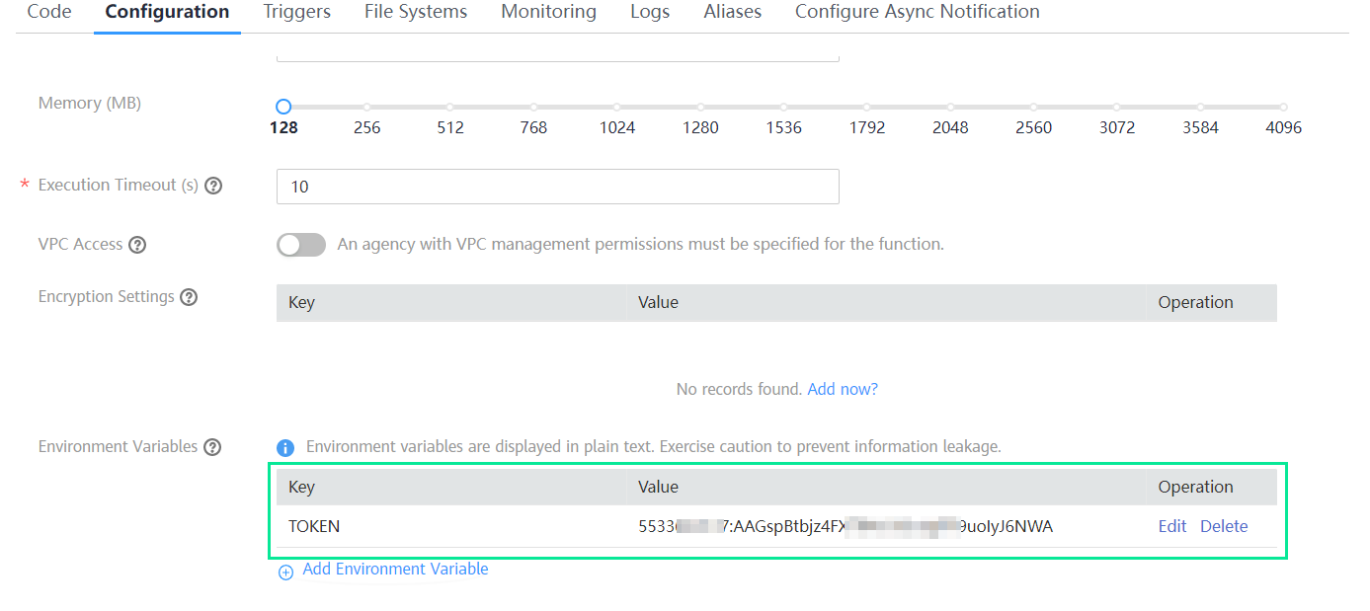This screenshot has height=611, width=1370.
Task: Select the Execution Timeout input field
Action: coord(557,186)
